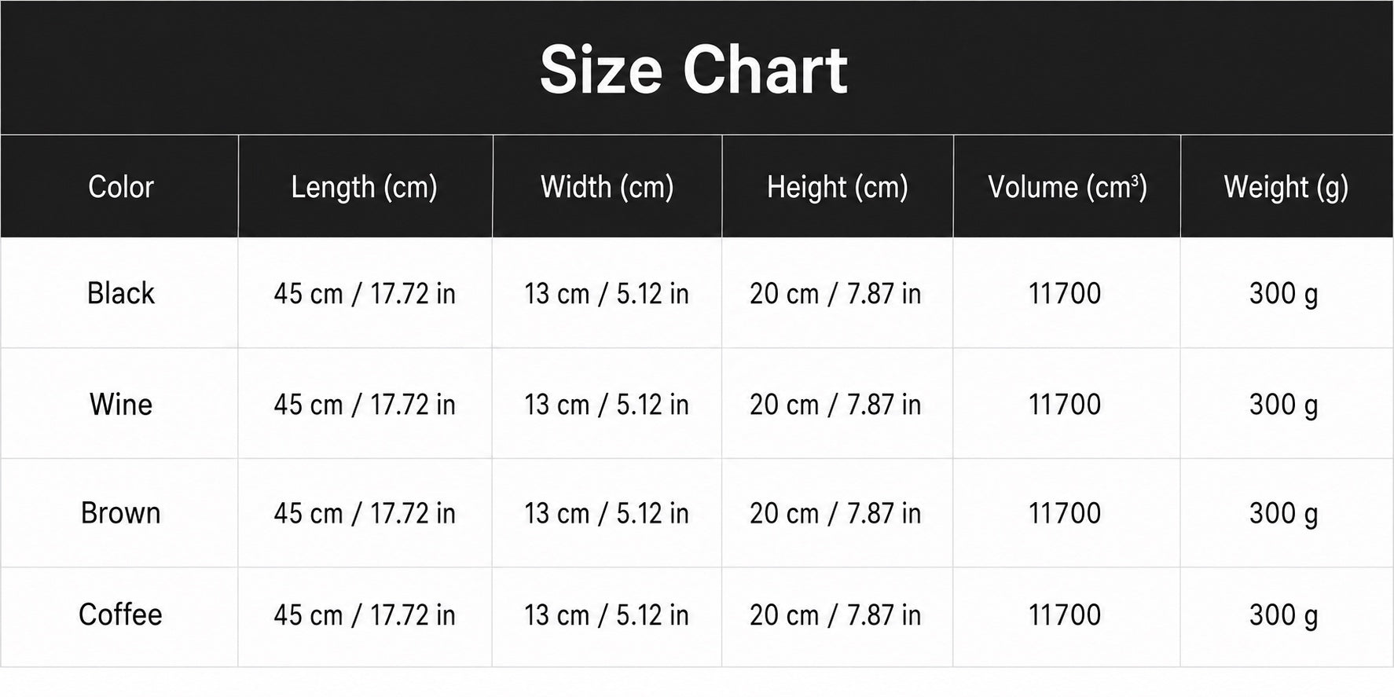Screen dimensions: 1394x697
Task: Click the Width (cm) column header
Action: click(607, 187)
